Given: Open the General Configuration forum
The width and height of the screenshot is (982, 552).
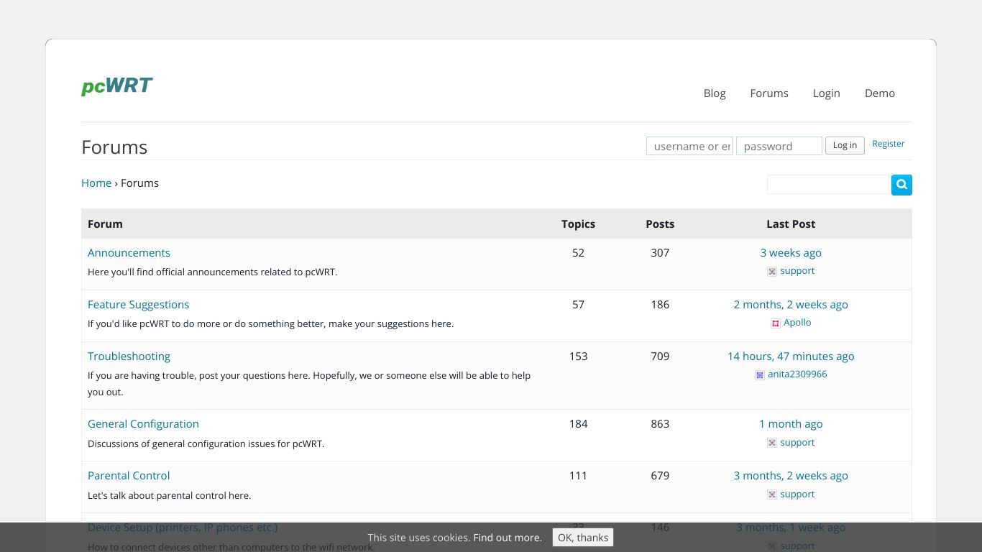Looking at the screenshot, I should (143, 424).
